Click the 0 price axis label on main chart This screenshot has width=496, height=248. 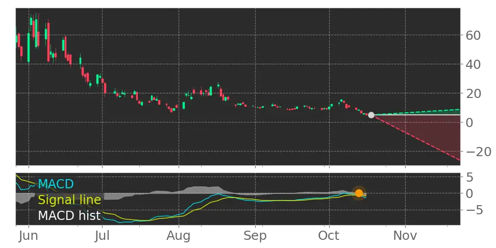tap(469, 122)
